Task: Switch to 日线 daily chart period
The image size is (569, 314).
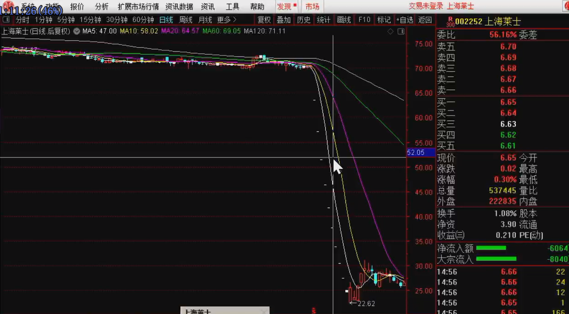Action: click(x=166, y=20)
